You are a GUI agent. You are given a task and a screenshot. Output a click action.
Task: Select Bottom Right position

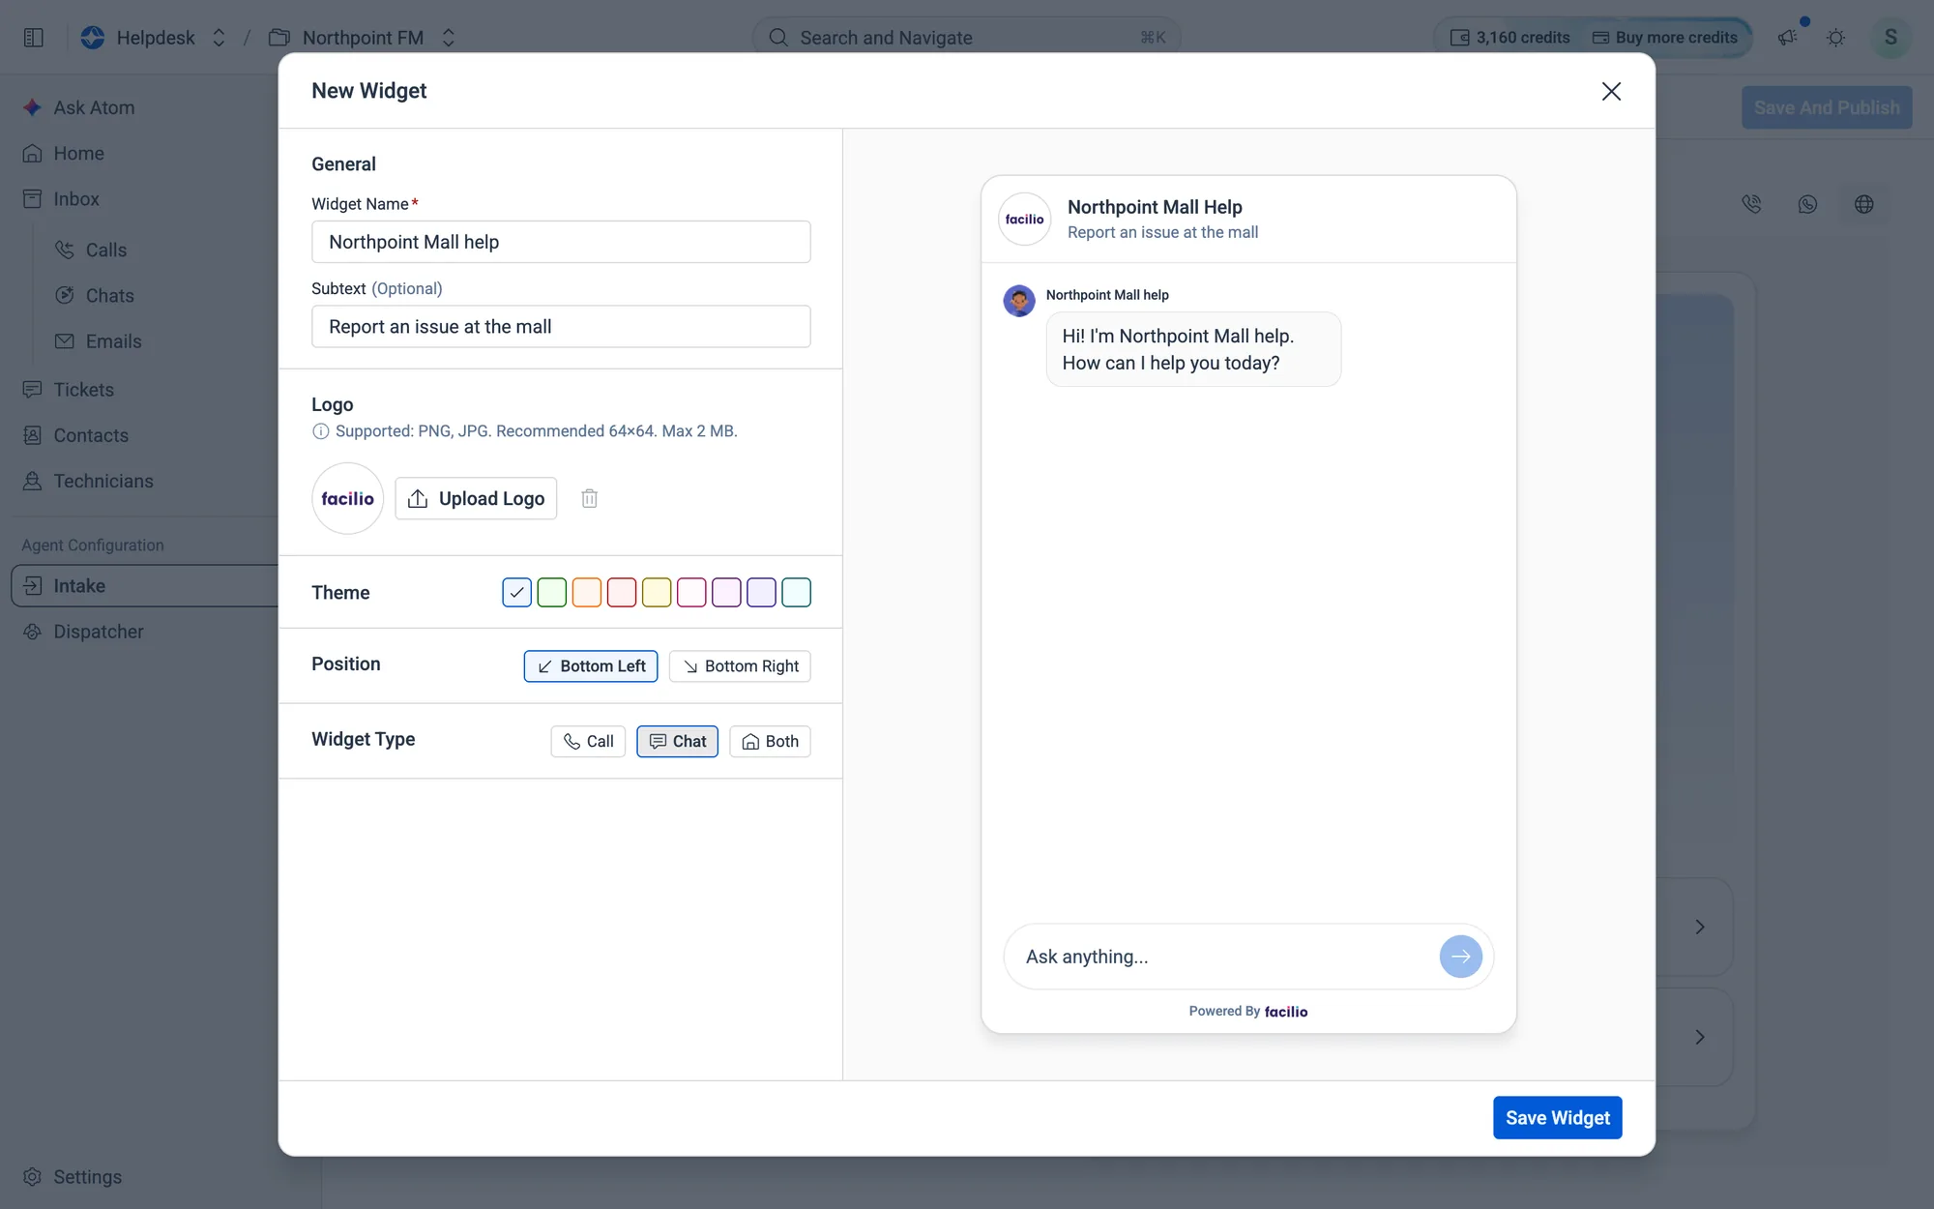coord(741,666)
